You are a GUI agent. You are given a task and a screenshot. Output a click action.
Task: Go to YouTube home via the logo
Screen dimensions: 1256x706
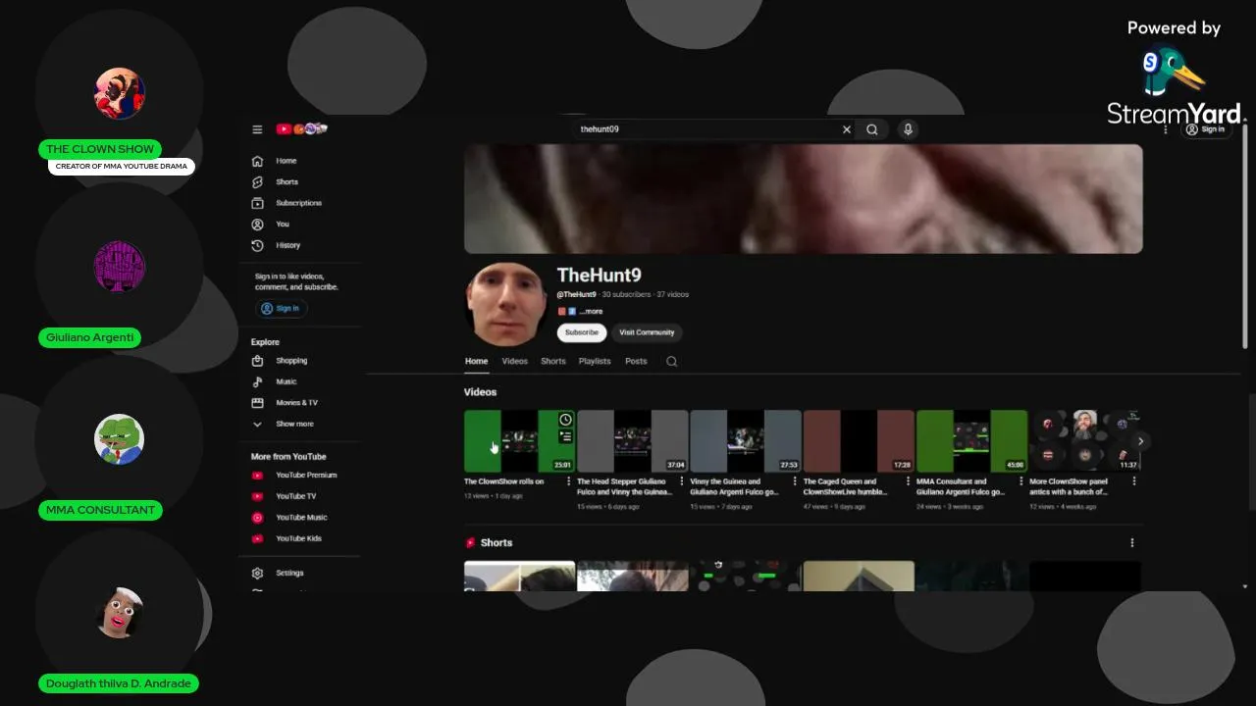(301, 128)
